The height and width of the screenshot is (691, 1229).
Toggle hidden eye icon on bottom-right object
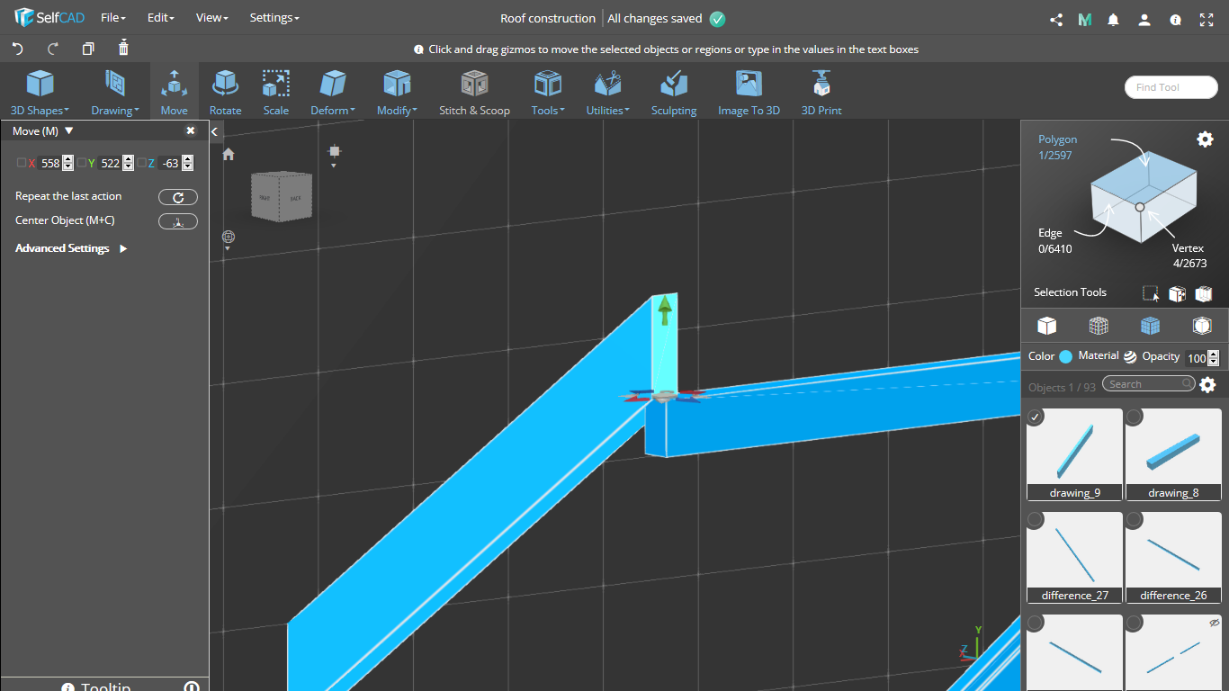(x=1214, y=623)
